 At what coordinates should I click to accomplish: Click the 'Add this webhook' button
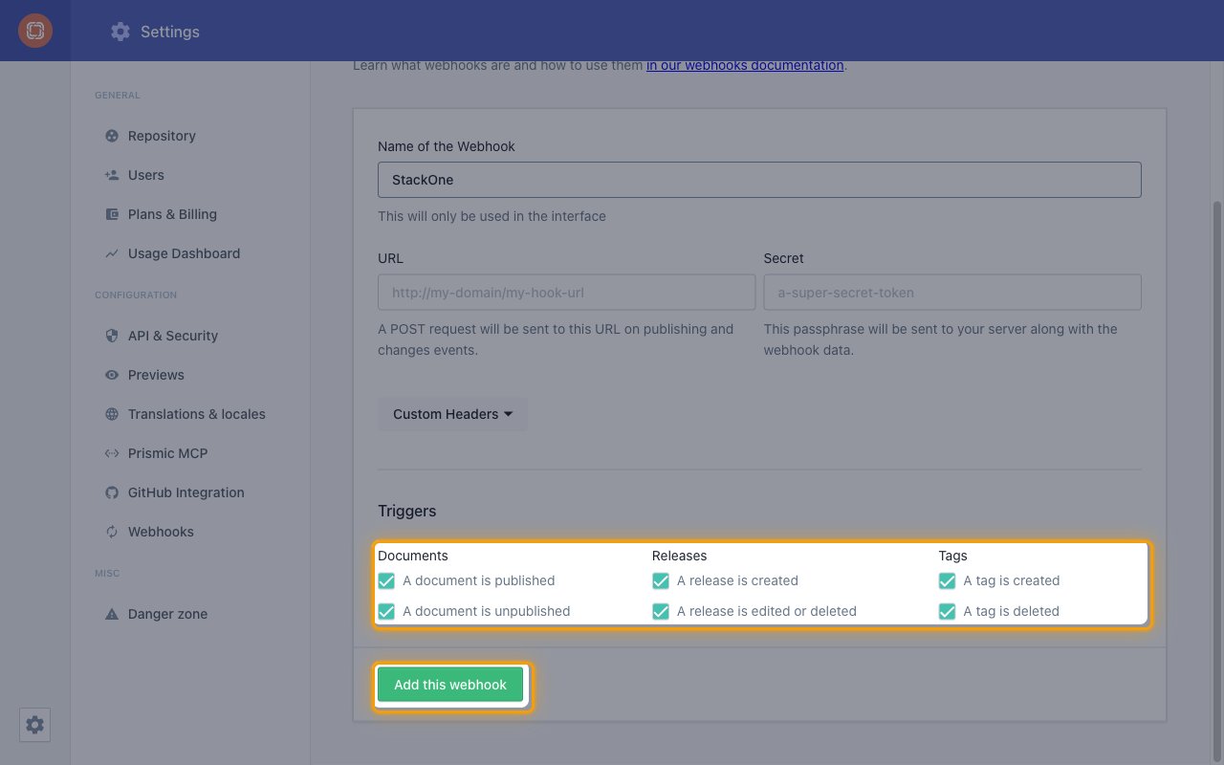point(450,685)
